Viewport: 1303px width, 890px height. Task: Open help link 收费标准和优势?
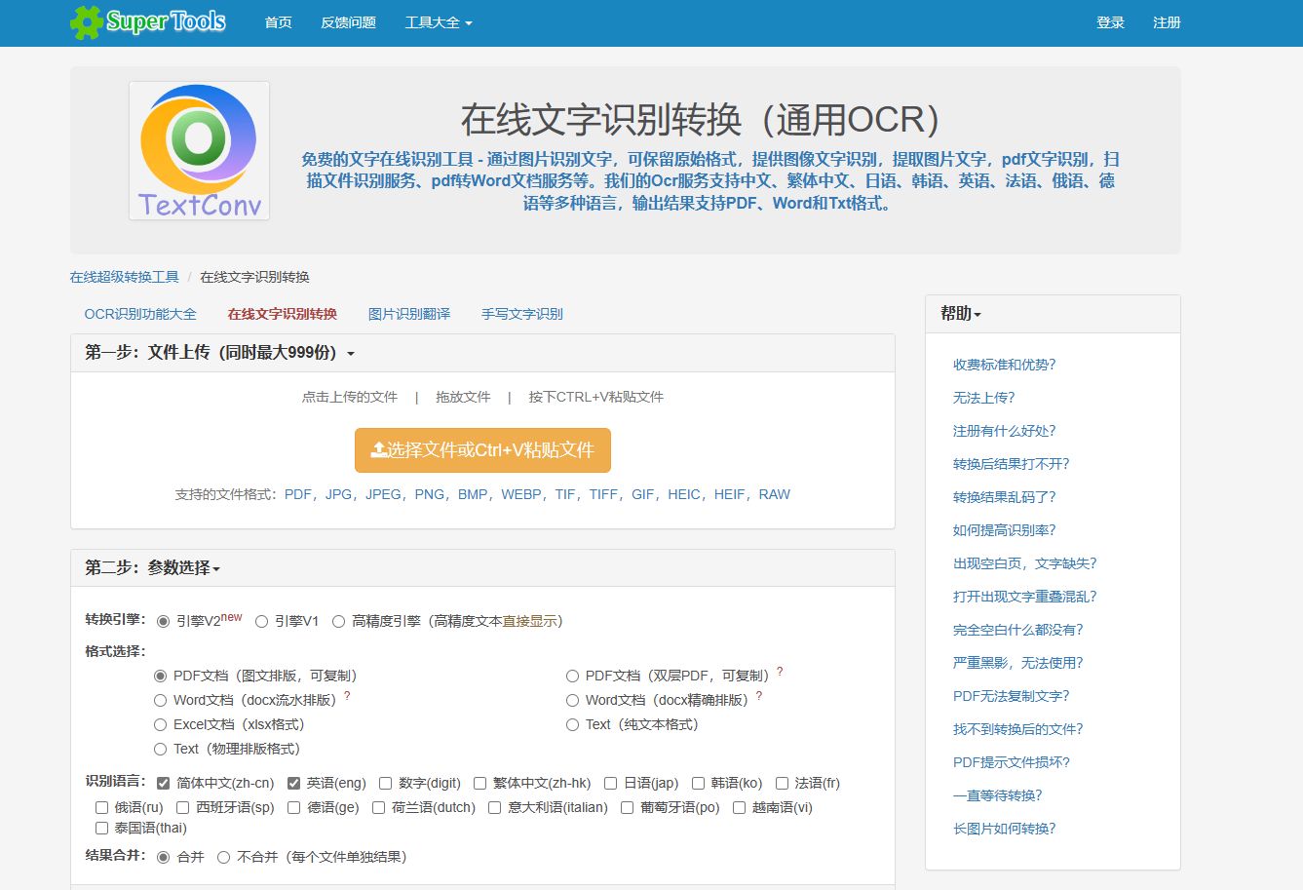pyautogui.click(x=1005, y=365)
